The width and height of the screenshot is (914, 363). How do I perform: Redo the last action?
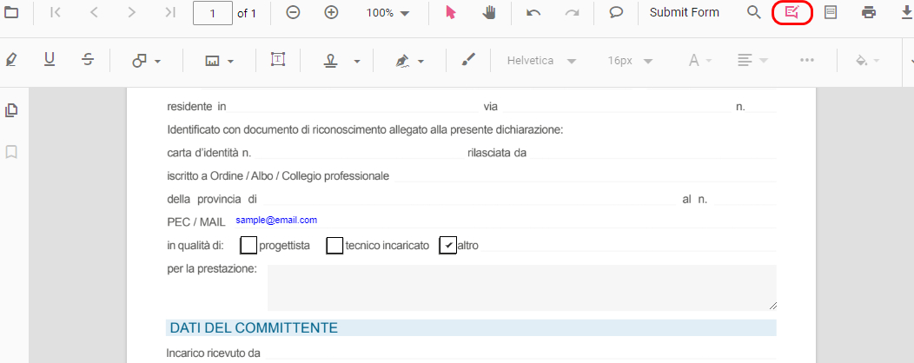pos(572,12)
